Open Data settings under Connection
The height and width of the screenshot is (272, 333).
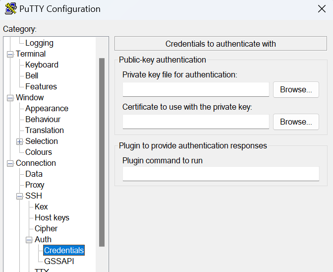pyautogui.click(x=34, y=174)
